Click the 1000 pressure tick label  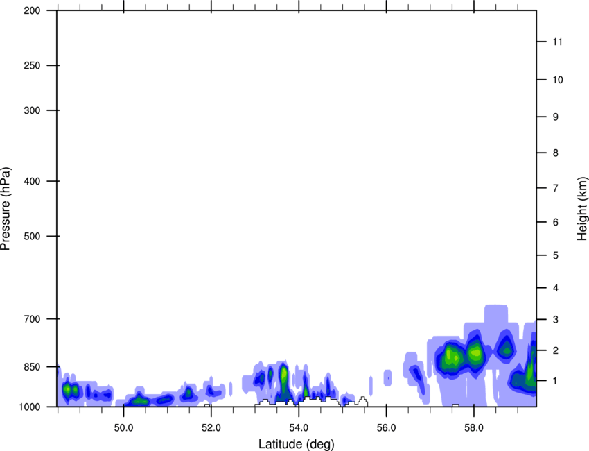29,407
